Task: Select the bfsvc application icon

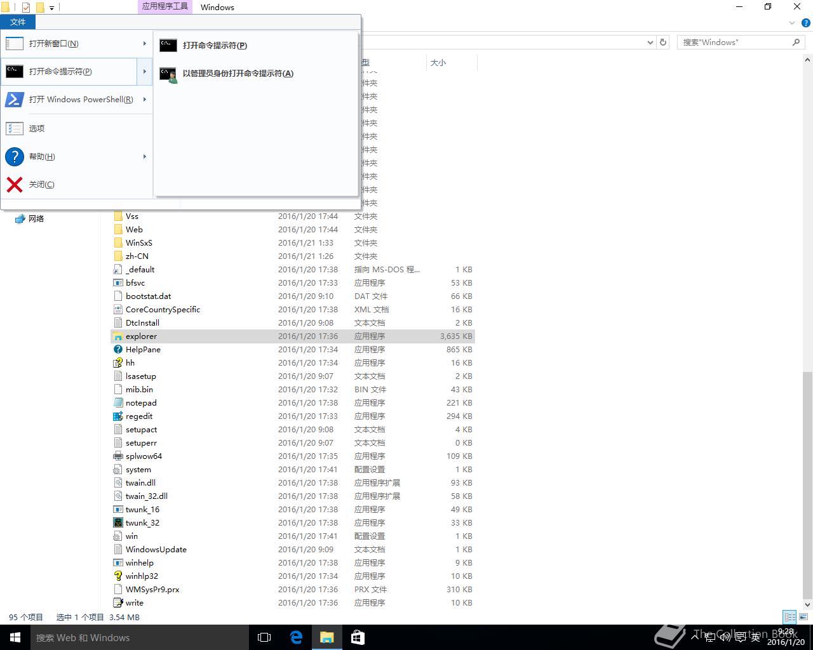Action: coord(118,283)
